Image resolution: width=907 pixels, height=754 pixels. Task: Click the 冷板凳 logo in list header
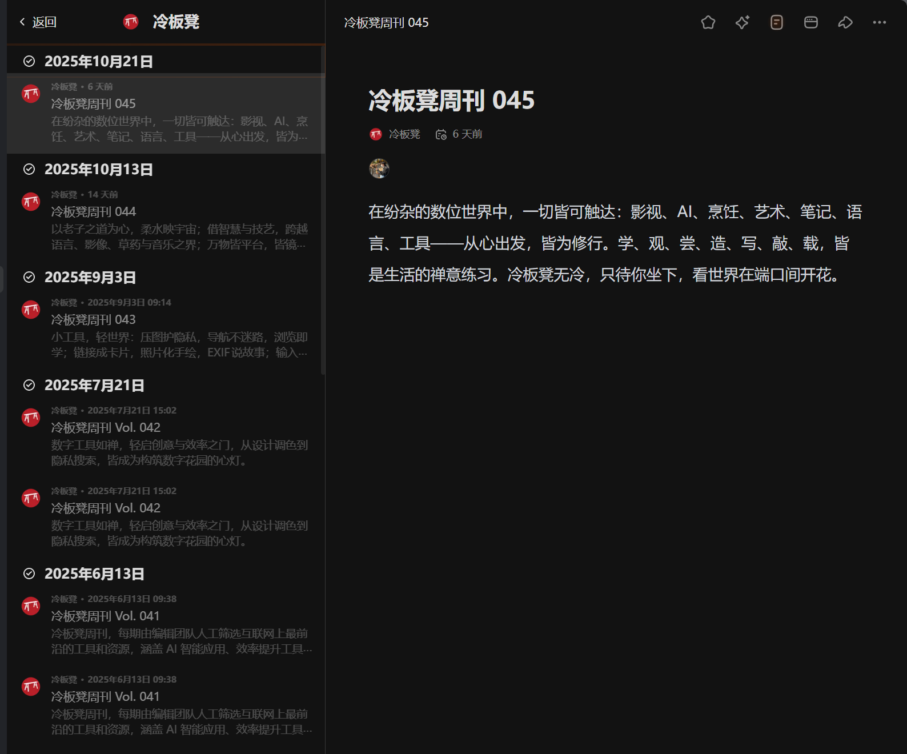[131, 22]
